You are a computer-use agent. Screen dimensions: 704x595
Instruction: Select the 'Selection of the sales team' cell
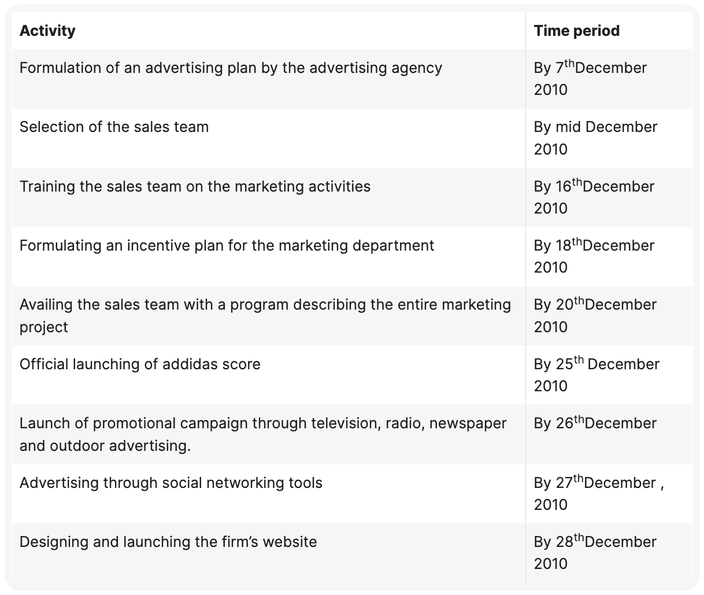[x=114, y=127]
